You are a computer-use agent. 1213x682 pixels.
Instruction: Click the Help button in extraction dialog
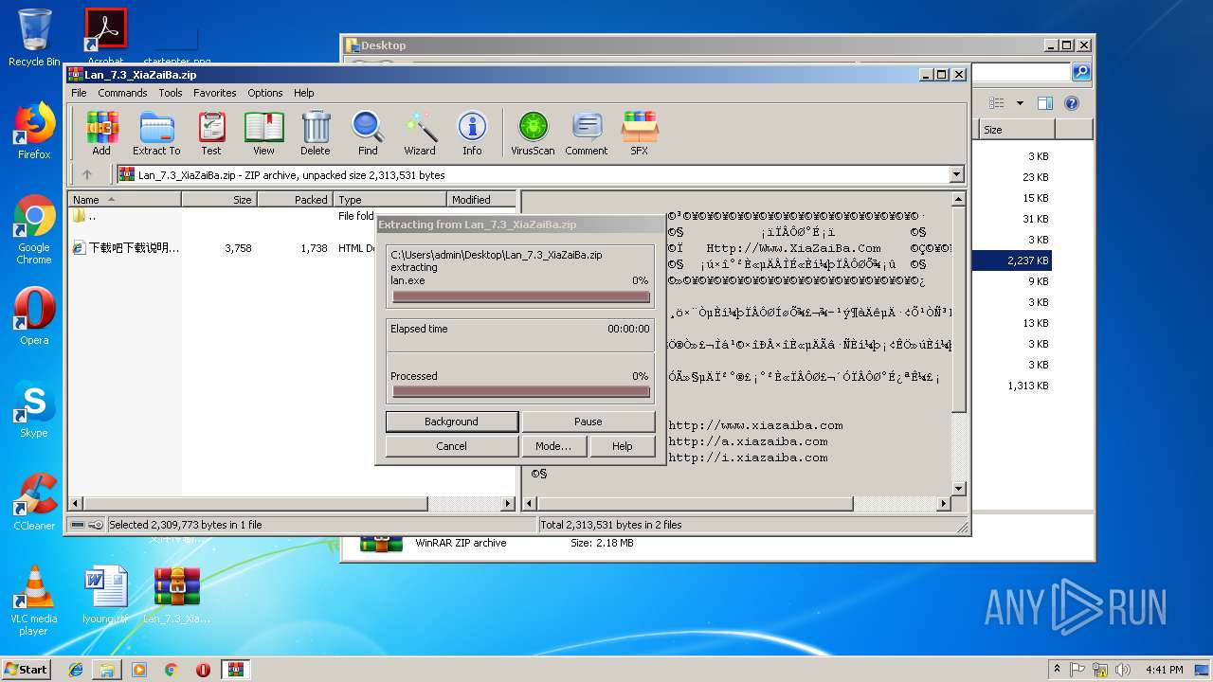(623, 446)
